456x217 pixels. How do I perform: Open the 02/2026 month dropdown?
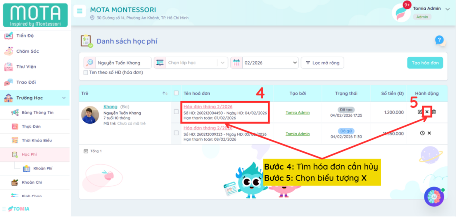264,63
